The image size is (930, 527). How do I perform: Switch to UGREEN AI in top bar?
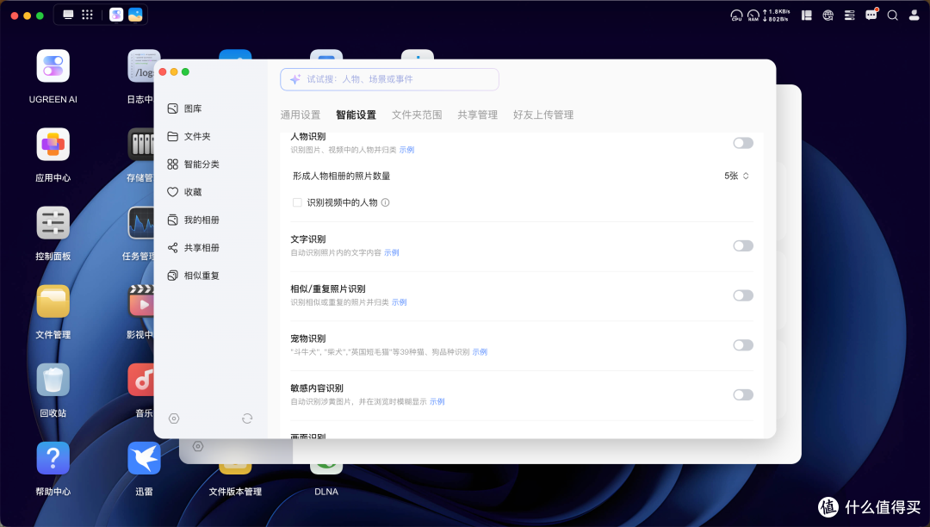coord(116,15)
